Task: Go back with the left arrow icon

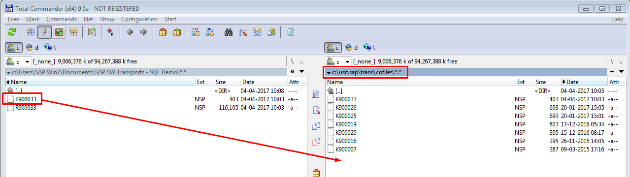Action: 130,32
